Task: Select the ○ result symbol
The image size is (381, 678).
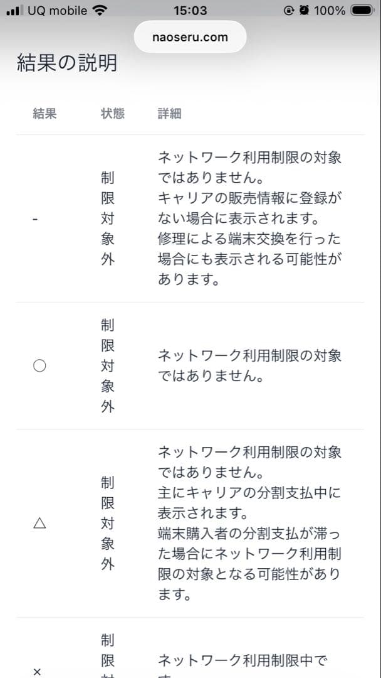Action: (39, 365)
